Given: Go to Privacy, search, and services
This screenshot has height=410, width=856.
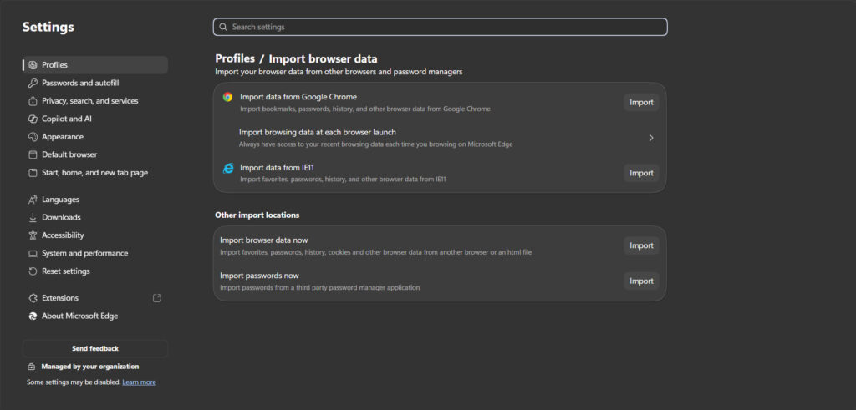Looking at the screenshot, I should coord(95,101).
